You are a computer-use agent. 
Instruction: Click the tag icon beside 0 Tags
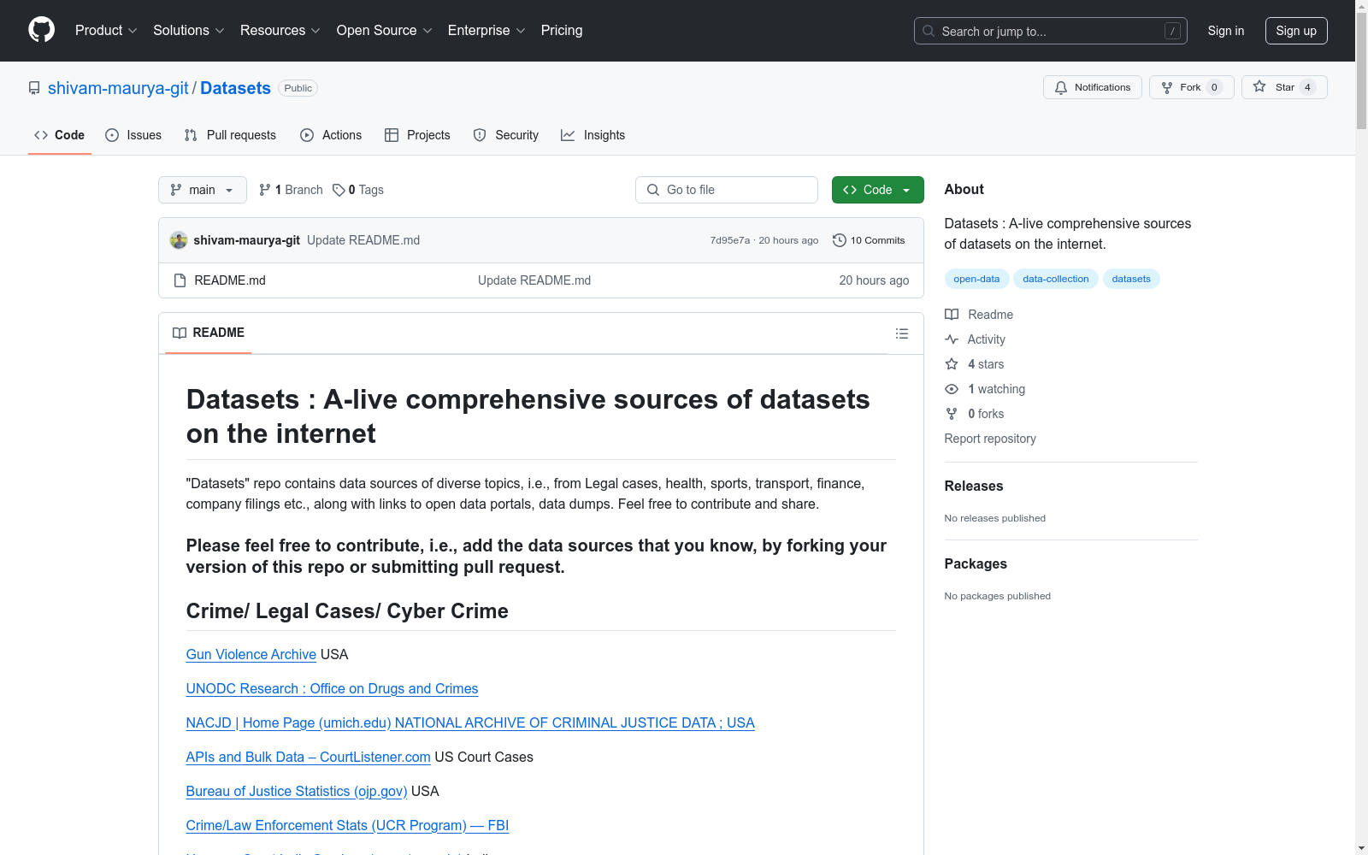coord(339,190)
